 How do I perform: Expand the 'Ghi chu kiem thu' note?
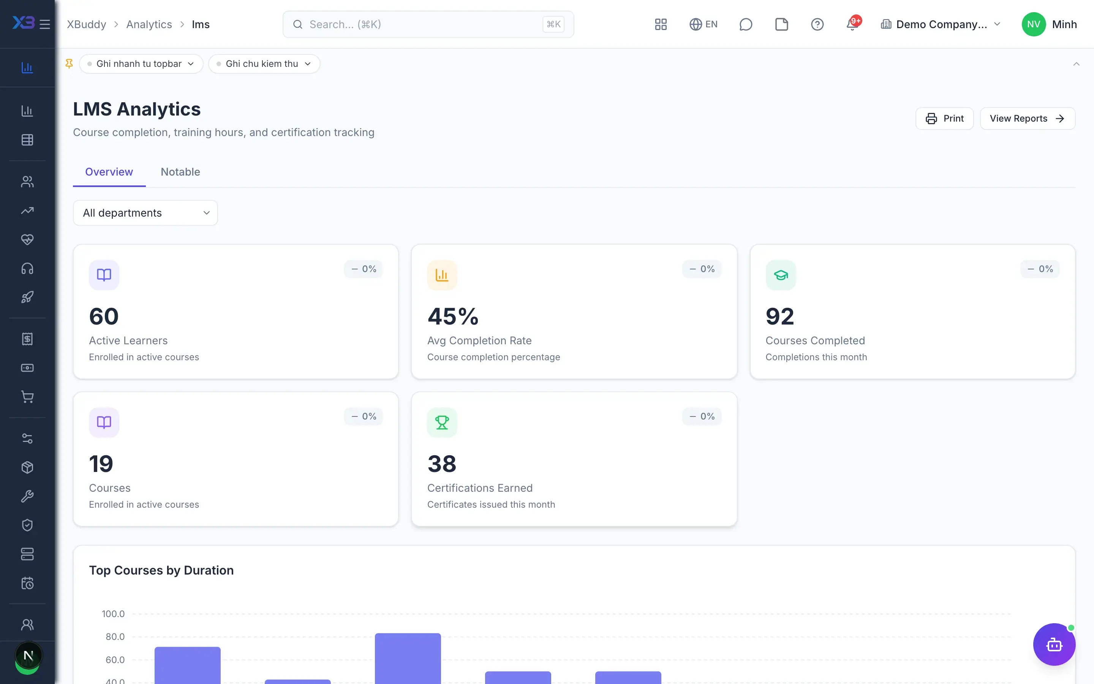[x=264, y=64]
